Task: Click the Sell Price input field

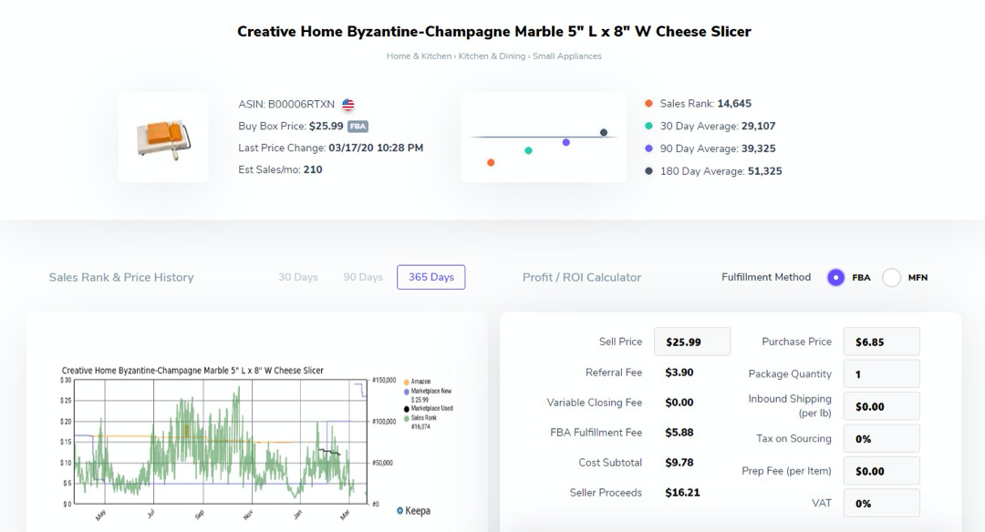Action: coord(692,342)
